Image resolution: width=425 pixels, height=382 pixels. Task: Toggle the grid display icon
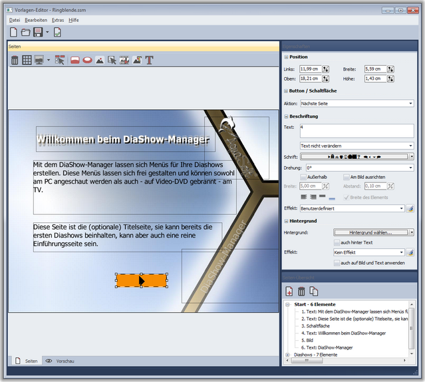(x=27, y=60)
